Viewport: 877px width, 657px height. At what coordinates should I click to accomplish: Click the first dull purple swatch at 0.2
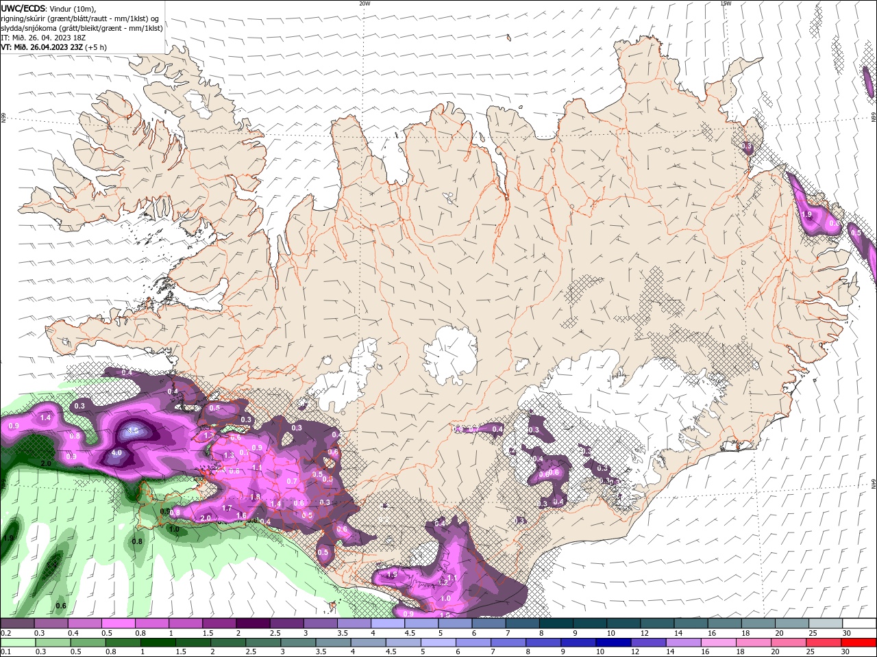17,623
